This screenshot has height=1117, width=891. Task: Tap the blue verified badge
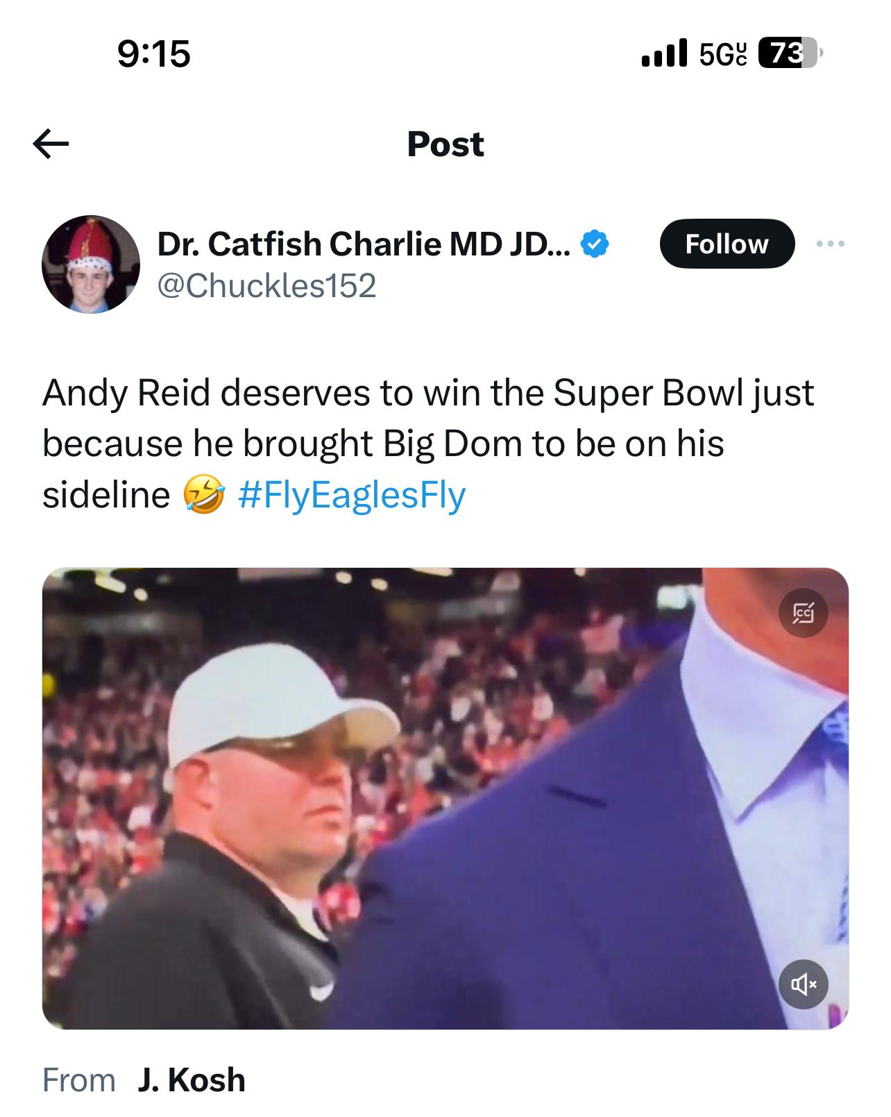(x=595, y=244)
